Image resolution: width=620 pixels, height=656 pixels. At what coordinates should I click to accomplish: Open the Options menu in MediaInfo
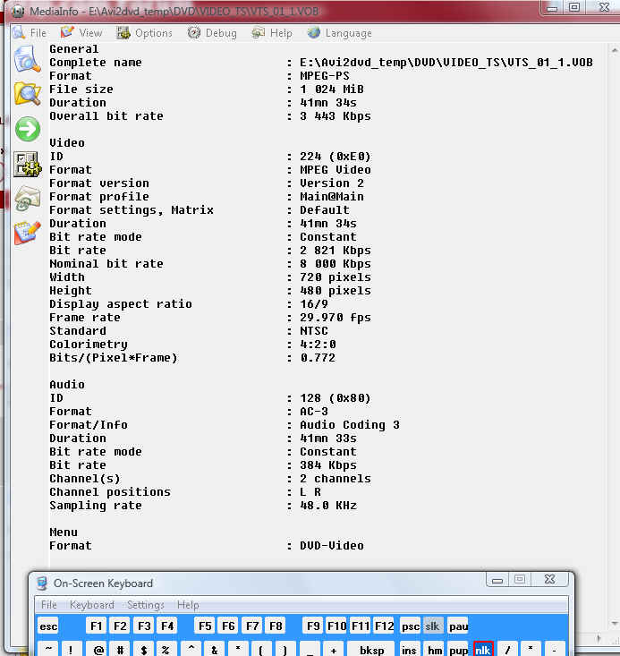tap(144, 32)
